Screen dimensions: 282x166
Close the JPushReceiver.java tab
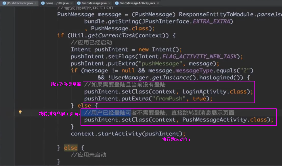[x=36, y=3]
